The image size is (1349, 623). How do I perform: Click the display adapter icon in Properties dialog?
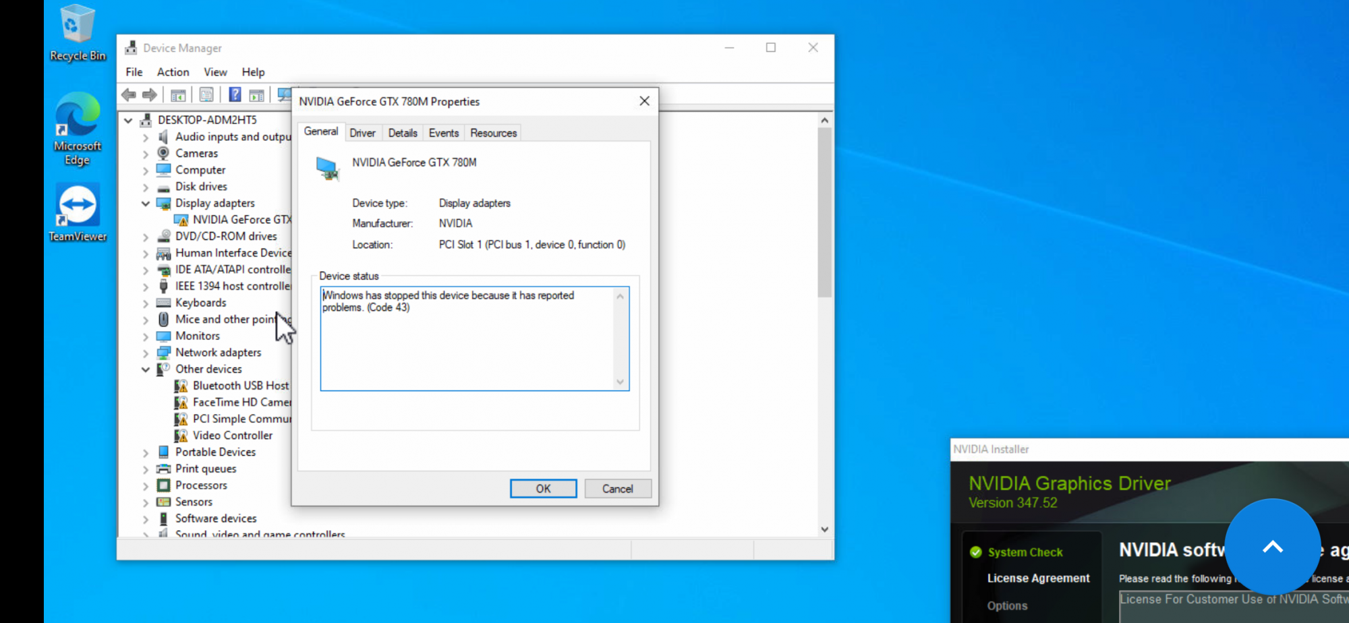tap(328, 168)
